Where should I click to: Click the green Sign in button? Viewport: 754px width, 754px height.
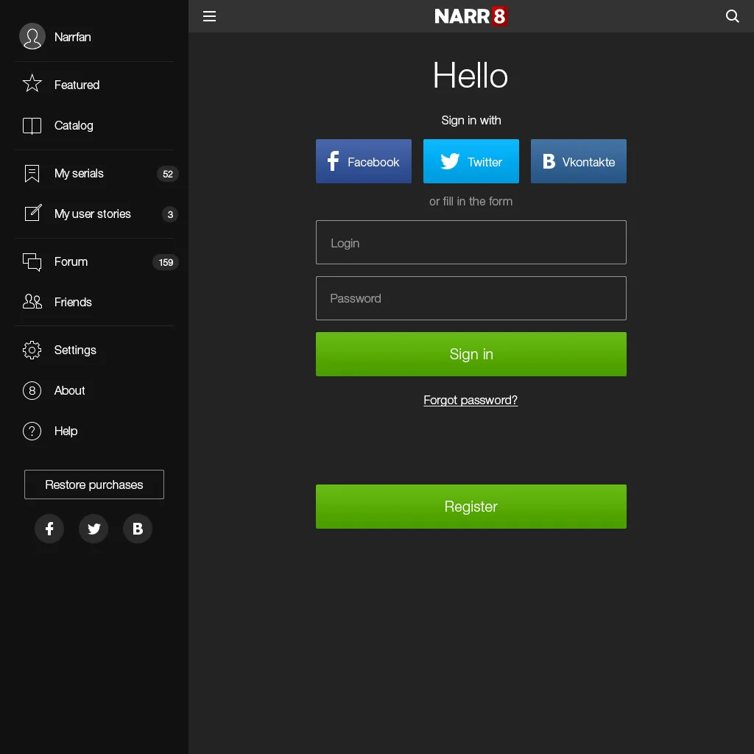[x=471, y=354]
